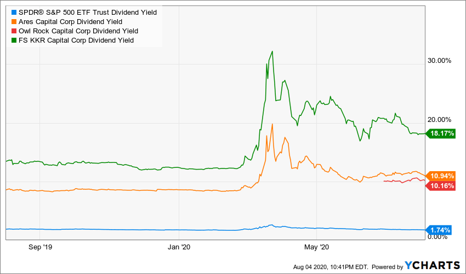Click the orange Ares Capital legend swatch

14,22
